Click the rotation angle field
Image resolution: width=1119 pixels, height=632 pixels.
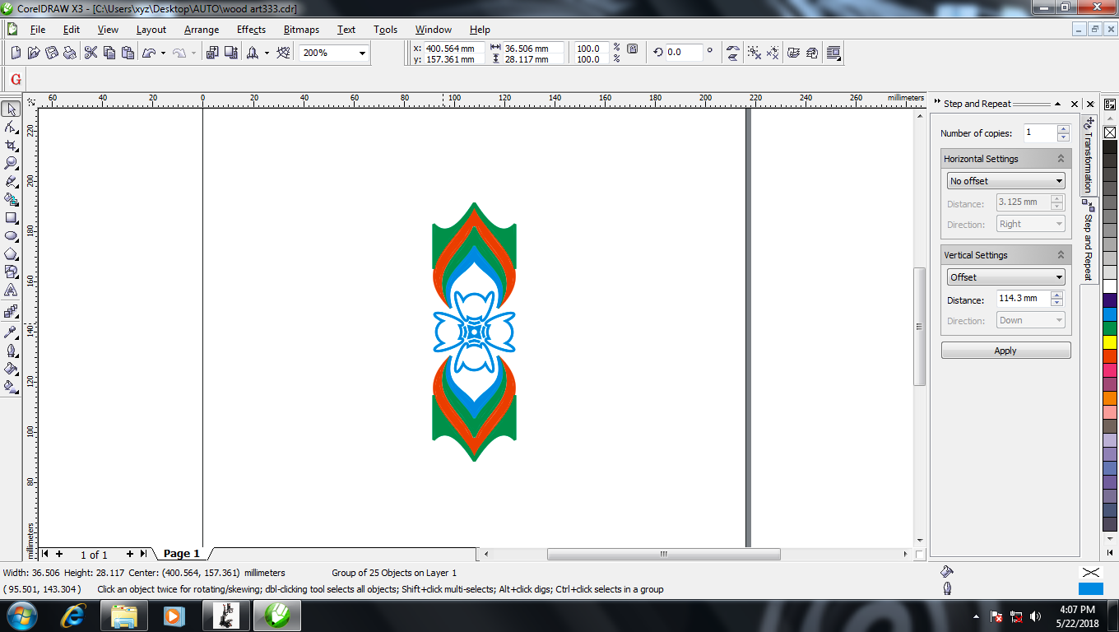(685, 52)
